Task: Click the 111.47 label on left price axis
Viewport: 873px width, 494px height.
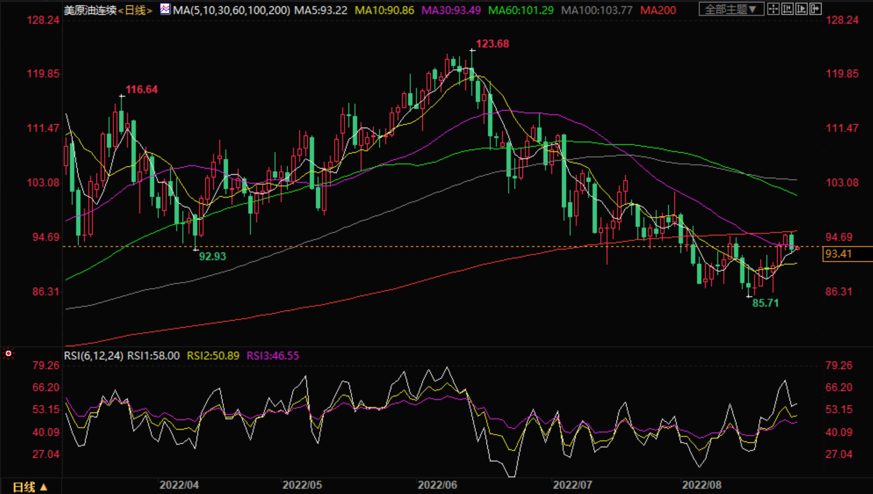Action: click(43, 128)
